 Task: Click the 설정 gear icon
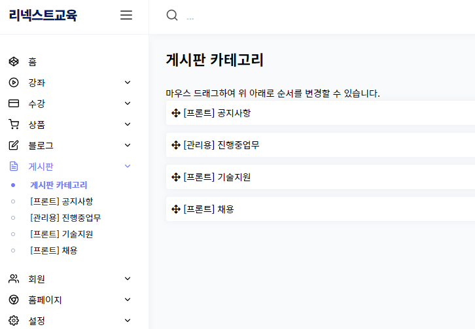pos(14,320)
